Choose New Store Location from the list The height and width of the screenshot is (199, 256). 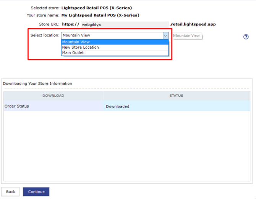click(x=115, y=47)
